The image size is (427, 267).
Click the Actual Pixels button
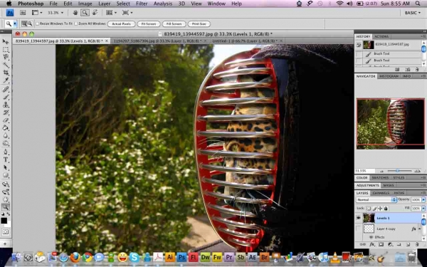coord(121,24)
